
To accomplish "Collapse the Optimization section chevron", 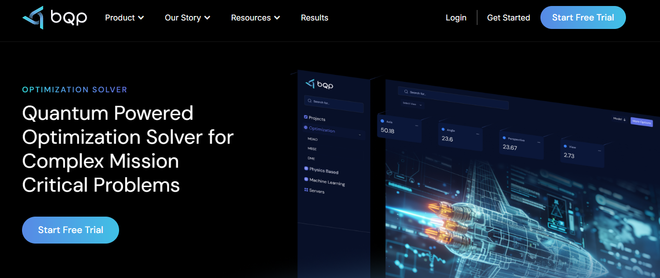I will click(360, 135).
